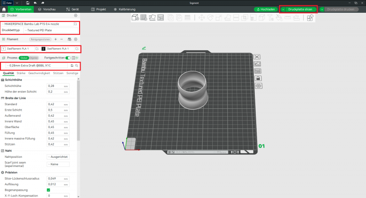Toggle the Fortgeschritten advanced switch
Image resolution: width=366 pixels, height=198 pixels.
click(68, 58)
